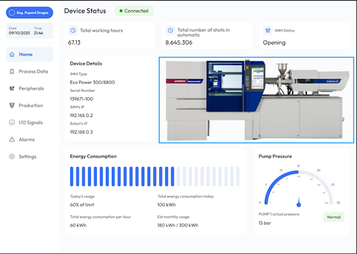Click the Normal pressure status badge

coord(333,217)
